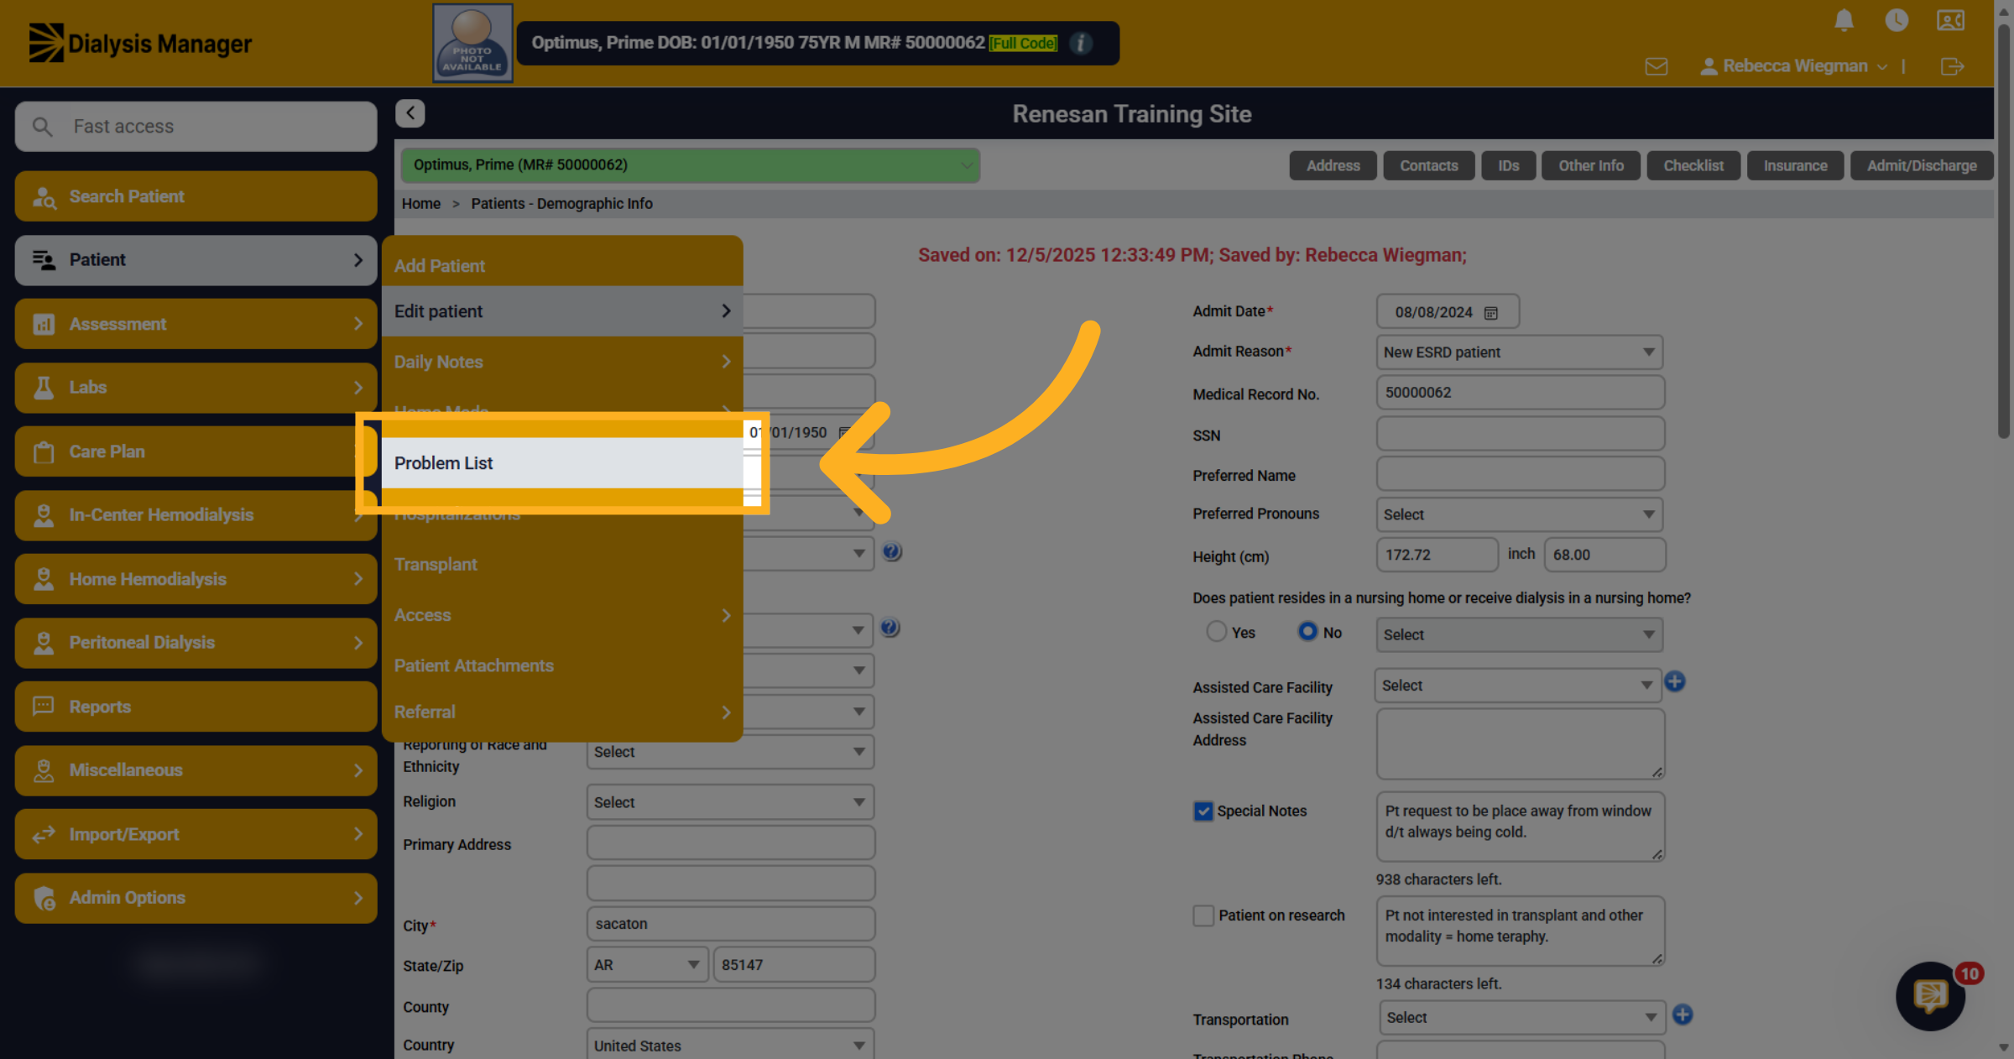The height and width of the screenshot is (1059, 2014).
Task: Add new Assisted Care Facility plus icon
Action: point(1675,681)
